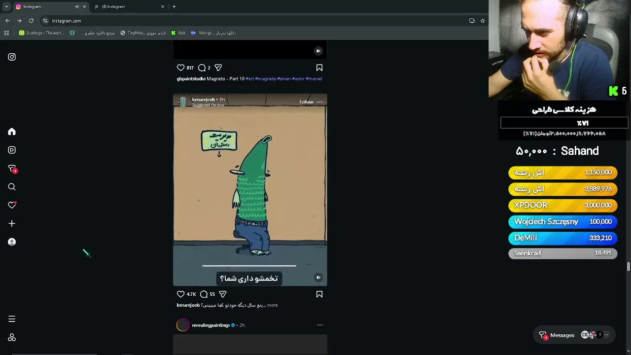Open the apps grid in bookmarks bar
The width and height of the screenshot is (631, 355).
point(6,33)
